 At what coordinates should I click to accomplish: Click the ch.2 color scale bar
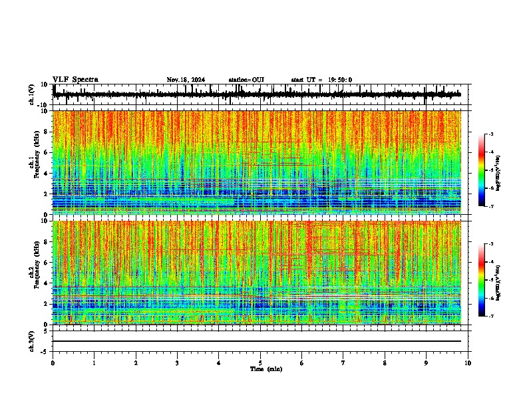tap(481, 280)
